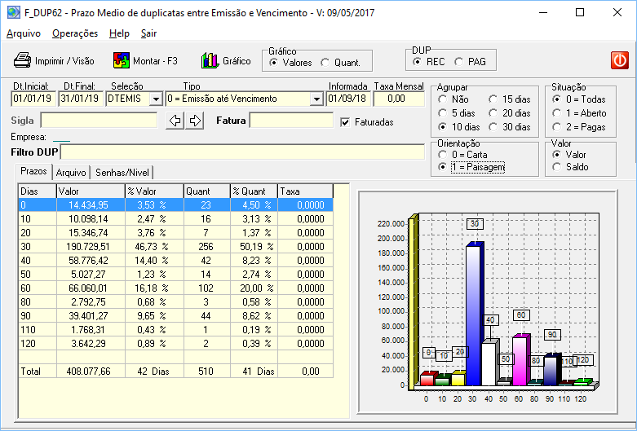Select Agrupar 10 dias option

pos(442,127)
